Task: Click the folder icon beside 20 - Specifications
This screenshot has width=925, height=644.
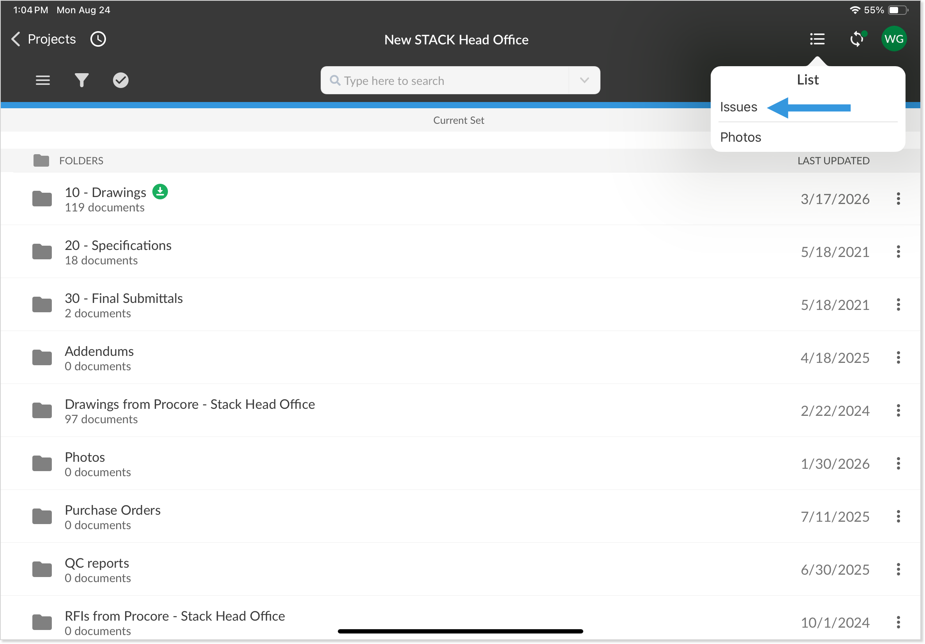Action: (42, 252)
